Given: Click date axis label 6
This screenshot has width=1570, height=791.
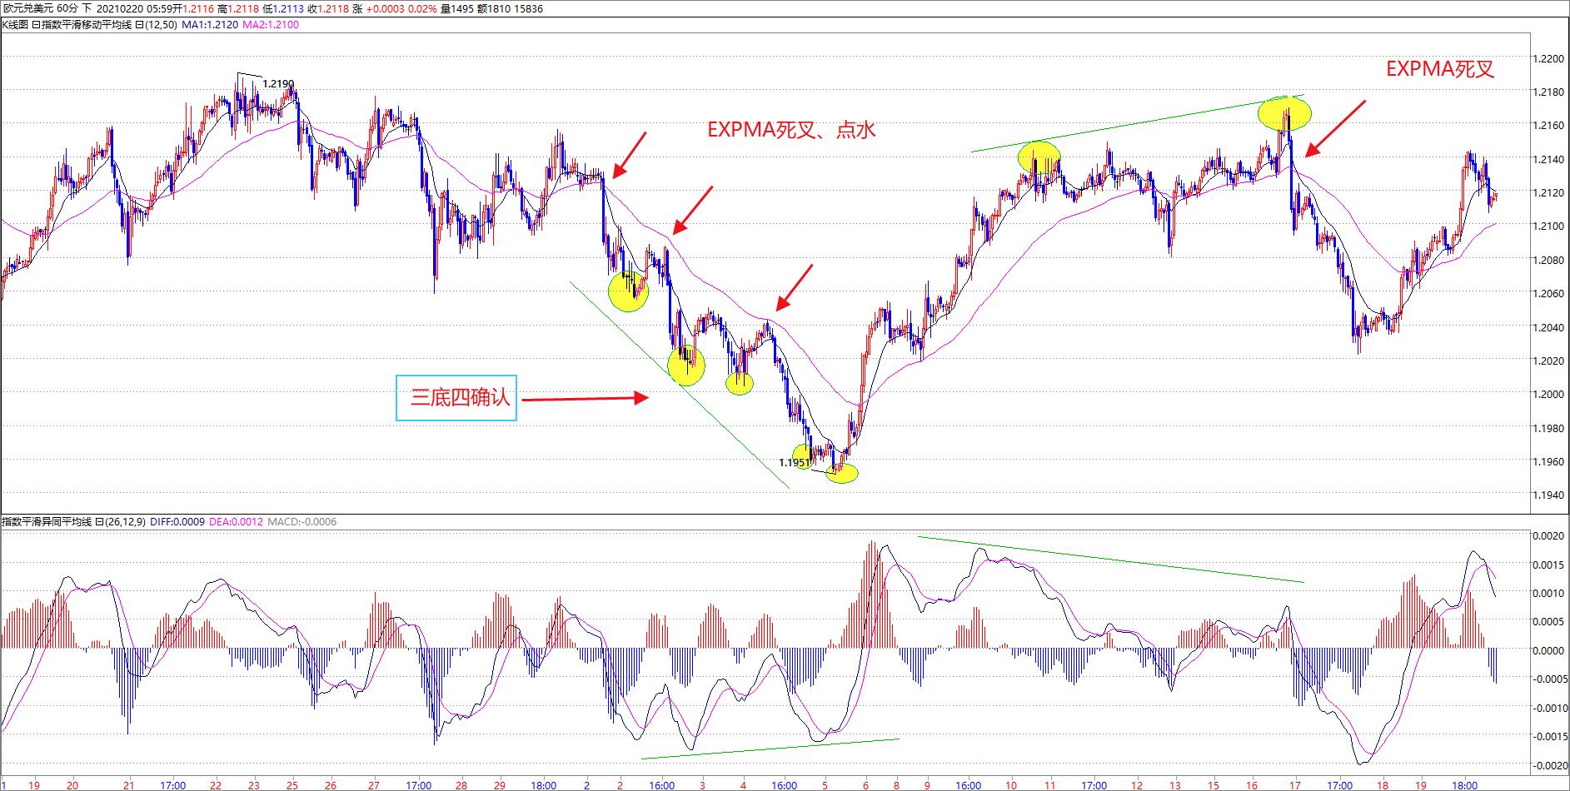Looking at the screenshot, I should click(865, 784).
